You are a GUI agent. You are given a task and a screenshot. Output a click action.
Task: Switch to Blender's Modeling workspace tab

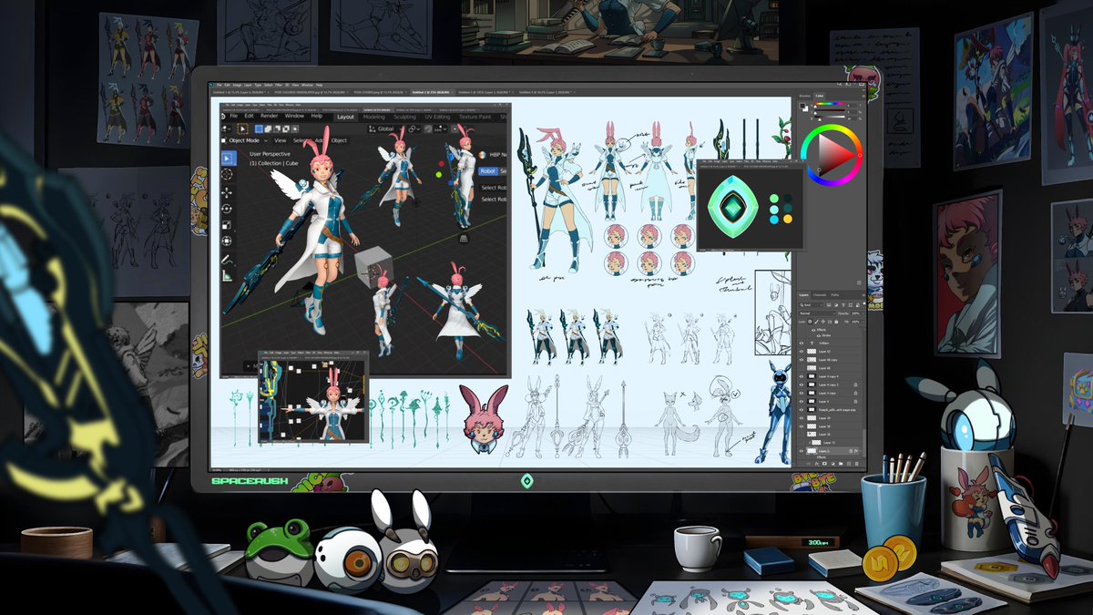pyautogui.click(x=373, y=117)
